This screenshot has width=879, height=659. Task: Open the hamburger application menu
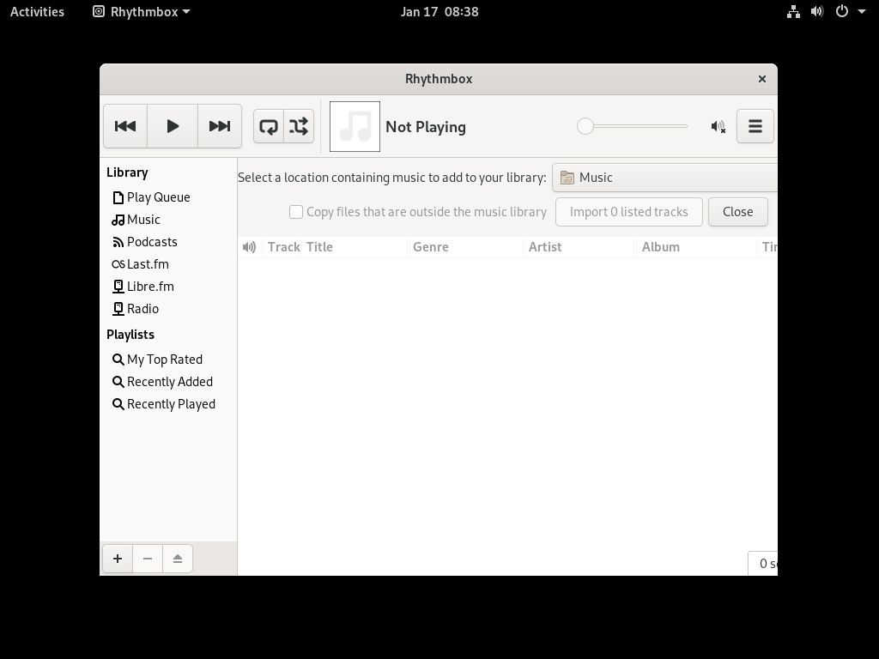[755, 126]
